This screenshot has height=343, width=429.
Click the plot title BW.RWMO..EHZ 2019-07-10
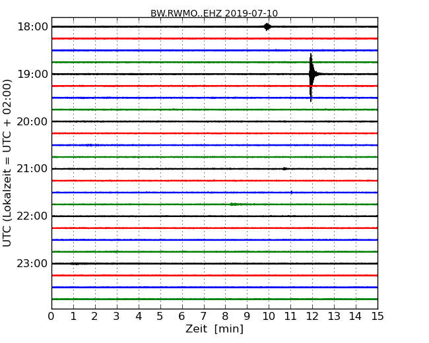click(x=214, y=13)
